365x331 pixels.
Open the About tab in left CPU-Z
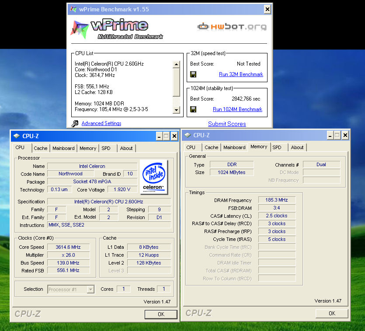click(x=126, y=148)
